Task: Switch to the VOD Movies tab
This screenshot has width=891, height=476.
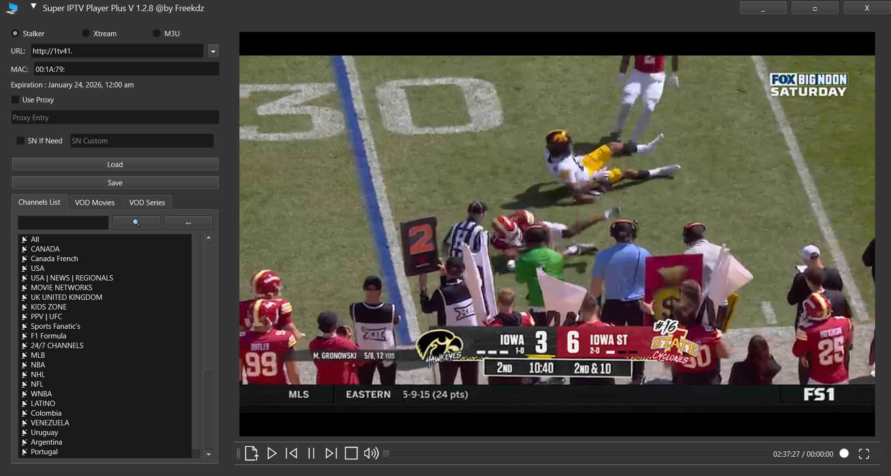Action: pyautogui.click(x=95, y=202)
